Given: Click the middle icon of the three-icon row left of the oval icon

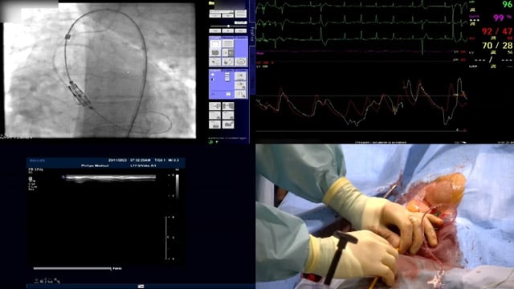Looking at the screenshot, I should [x=228, y=62].
